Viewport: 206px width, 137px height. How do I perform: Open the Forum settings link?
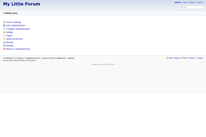point(14,22)
